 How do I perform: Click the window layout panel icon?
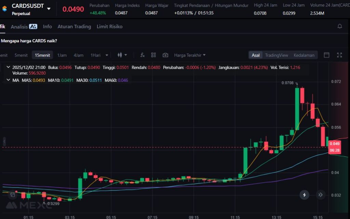(x=326, y=55)
